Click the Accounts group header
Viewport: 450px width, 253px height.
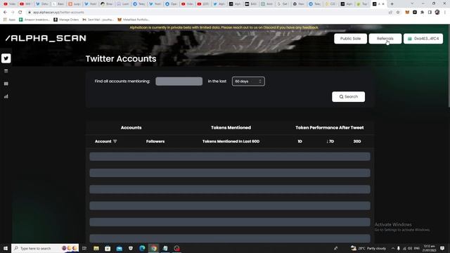[131, 128]
